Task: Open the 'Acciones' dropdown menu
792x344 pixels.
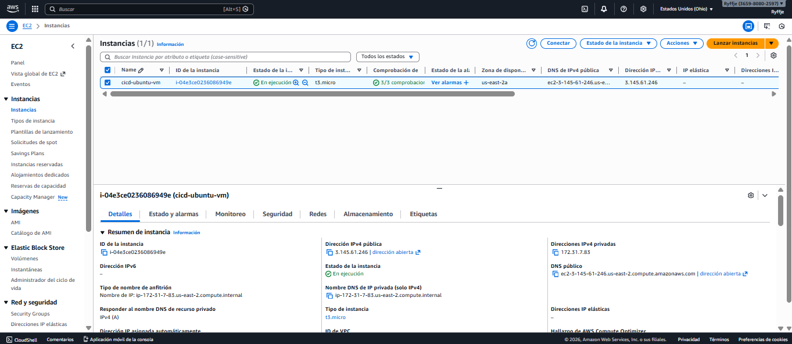Action: [x=681, y=43]
